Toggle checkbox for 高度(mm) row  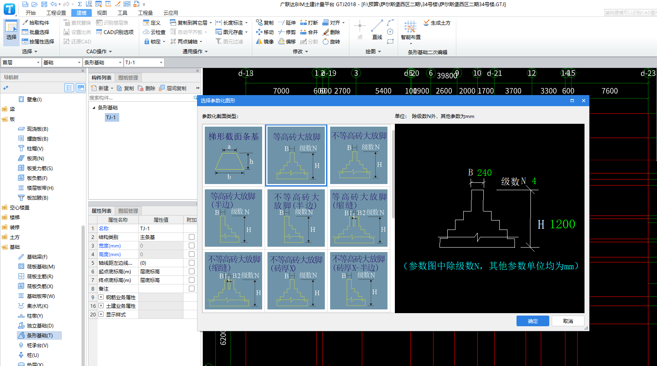(191, 254)
